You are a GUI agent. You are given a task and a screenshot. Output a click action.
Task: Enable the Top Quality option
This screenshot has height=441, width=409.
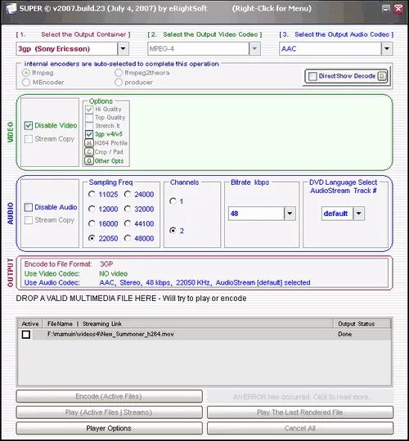(x=89, y=118)
